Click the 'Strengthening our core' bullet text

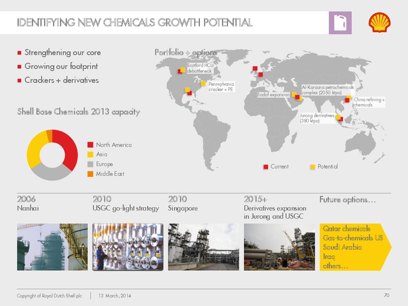tap(63, 53)
